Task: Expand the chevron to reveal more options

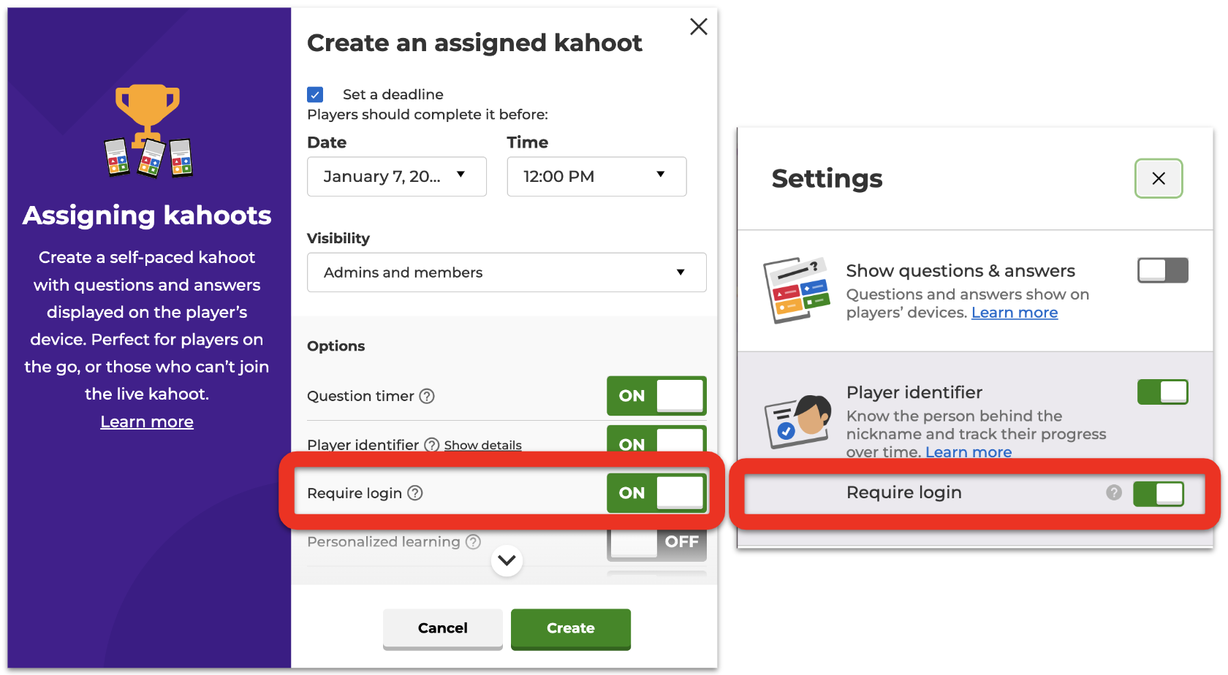Action: pyautogui.click(x=506, y=561)
